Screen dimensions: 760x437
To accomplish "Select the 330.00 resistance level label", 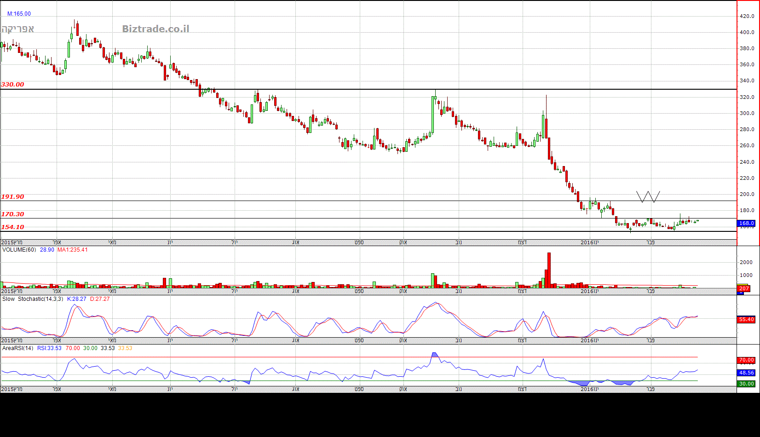I will [x=12, y=85].
